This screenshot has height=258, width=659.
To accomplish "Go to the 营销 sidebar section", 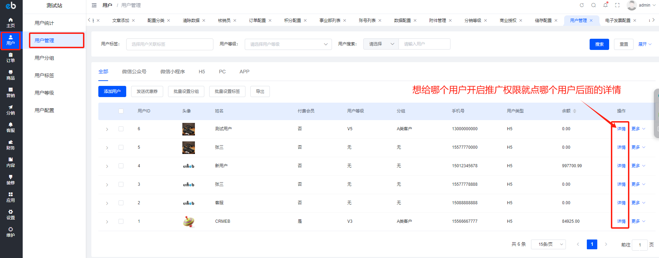I will coord(10,93).
